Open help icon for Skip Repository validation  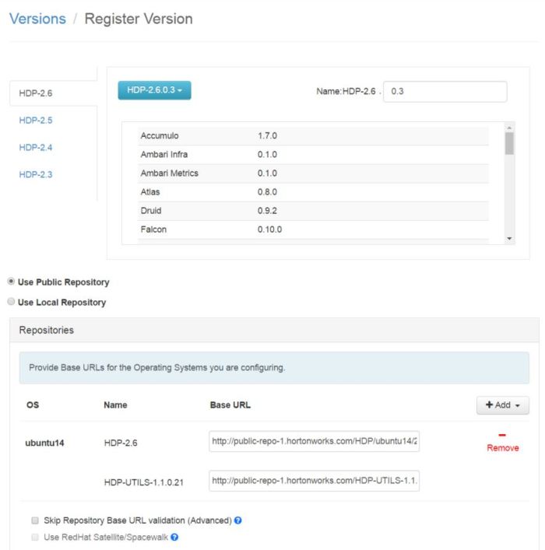(237, 520)
